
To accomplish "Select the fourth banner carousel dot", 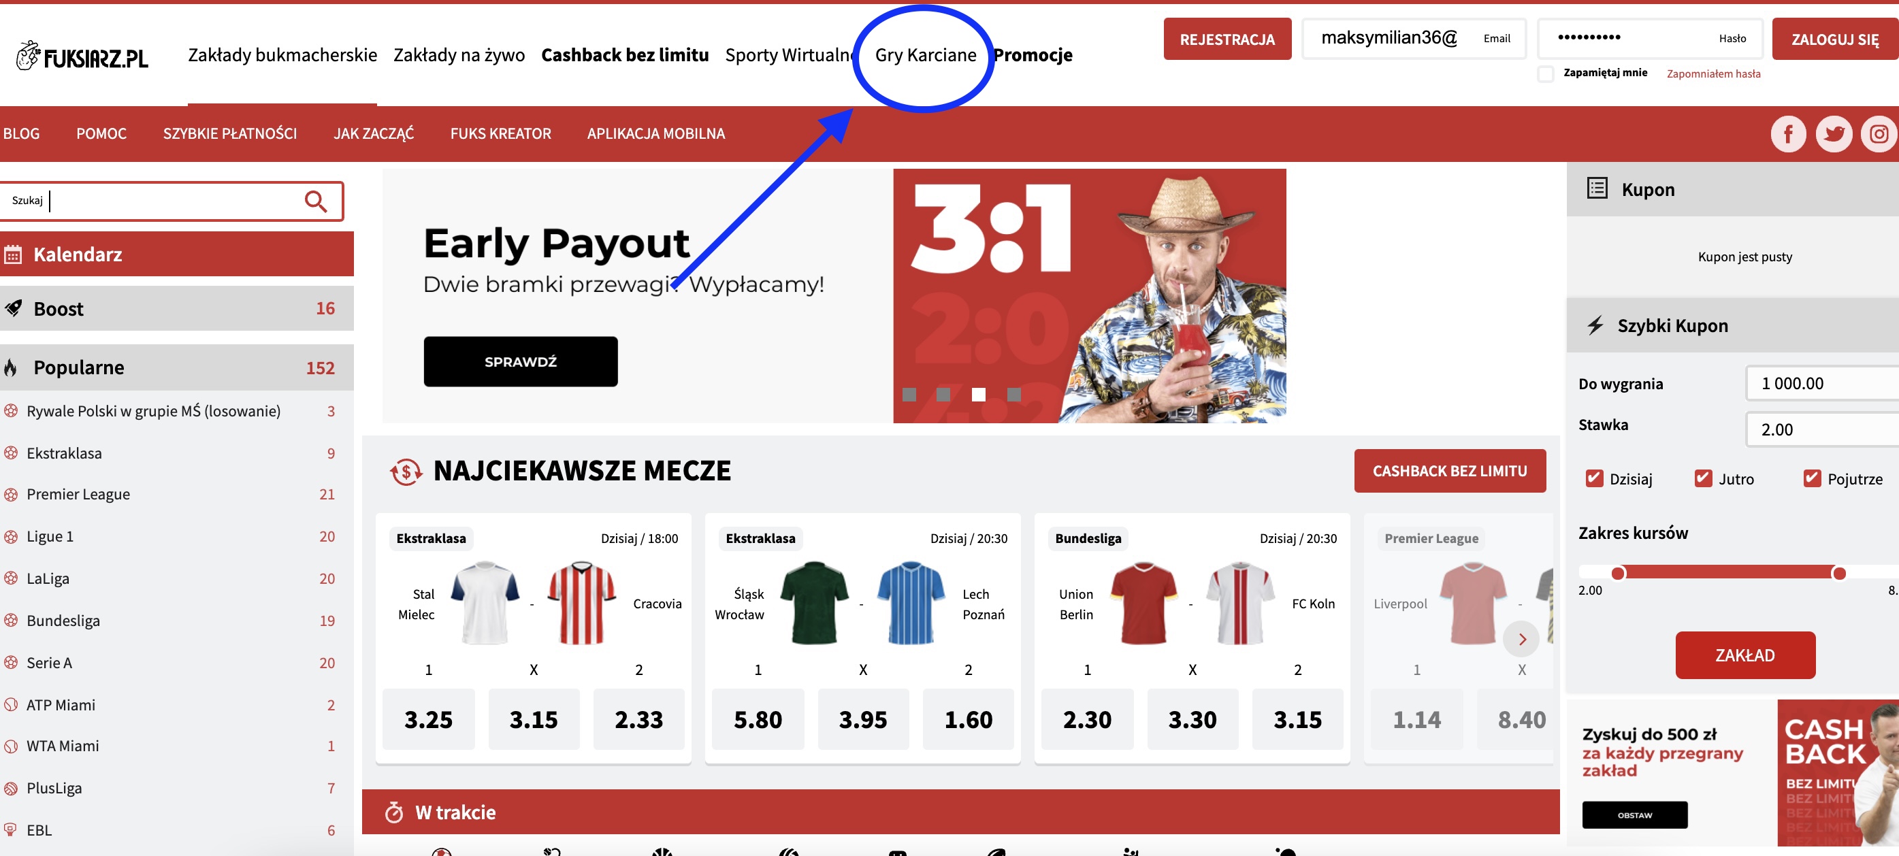I will (1013, 395).
